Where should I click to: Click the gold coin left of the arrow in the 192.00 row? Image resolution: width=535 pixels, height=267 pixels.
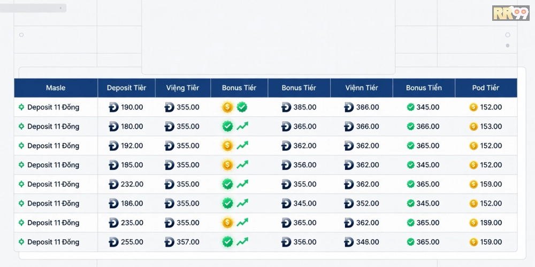point(228,146)
